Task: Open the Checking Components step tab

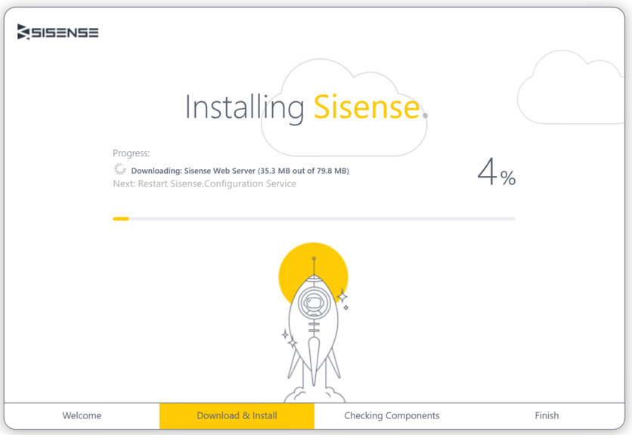Action: point(392,415)
